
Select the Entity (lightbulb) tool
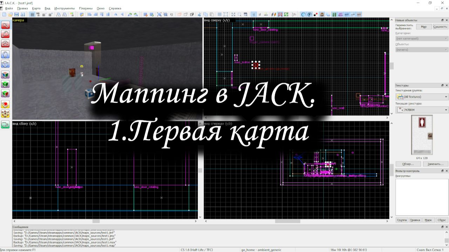point(5,55)
